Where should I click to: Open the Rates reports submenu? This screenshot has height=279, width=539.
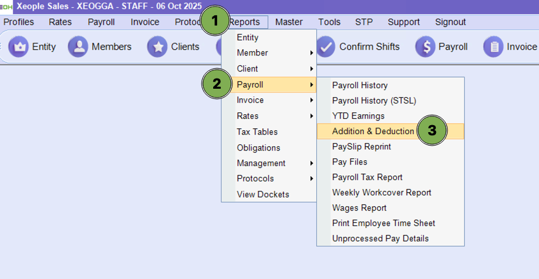[x=269, y=116]
